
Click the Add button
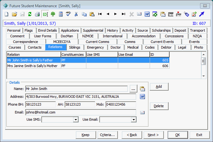[x=159, y=87]
